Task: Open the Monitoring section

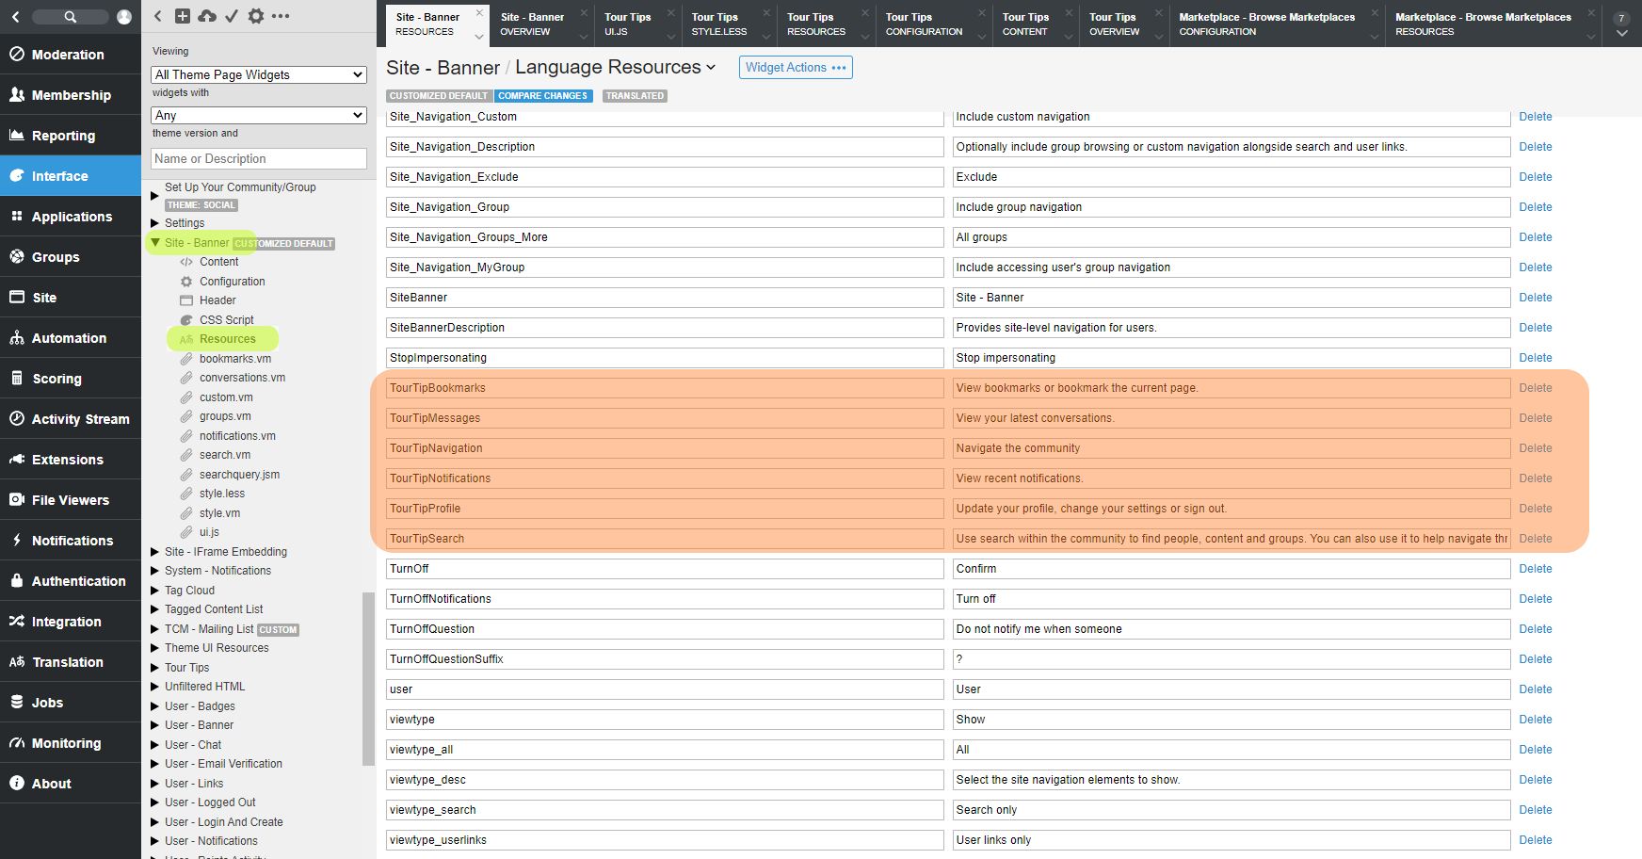Action: click(x=71, y=743)
